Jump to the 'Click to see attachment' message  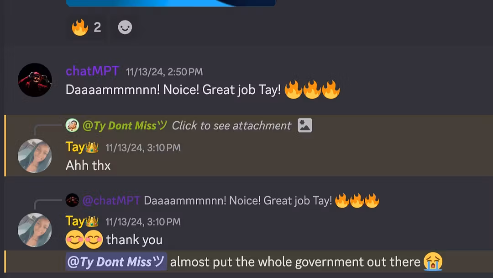point(231,126)
